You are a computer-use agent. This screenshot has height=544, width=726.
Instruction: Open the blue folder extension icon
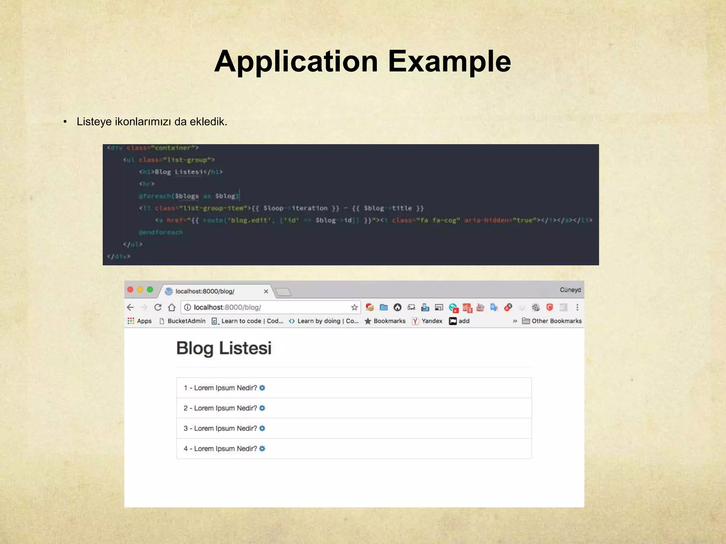[384, 307]
